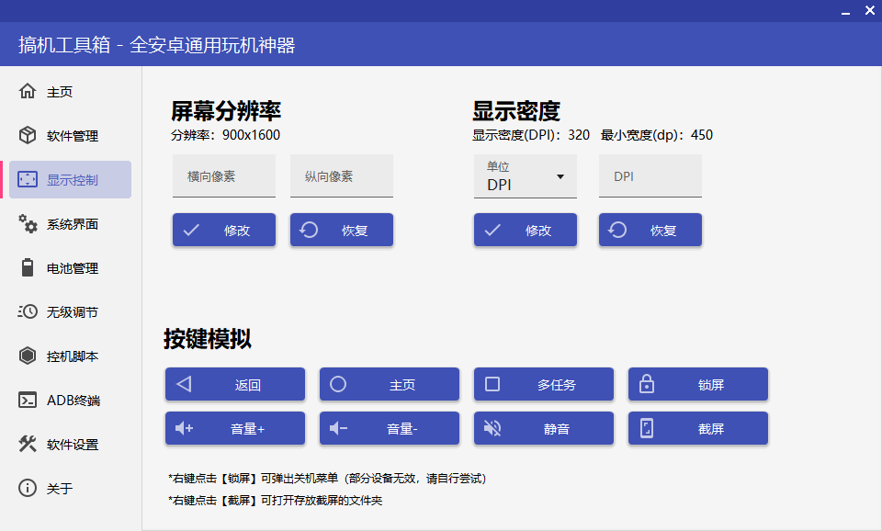Open the ADB终端 terminal icon
This screenshot has width=882, height=531.
(28, 400)
